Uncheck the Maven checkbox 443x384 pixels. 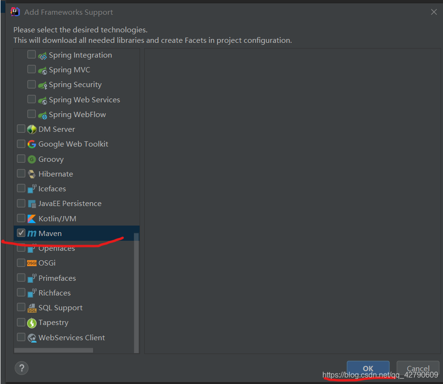(x=21, y=233)
